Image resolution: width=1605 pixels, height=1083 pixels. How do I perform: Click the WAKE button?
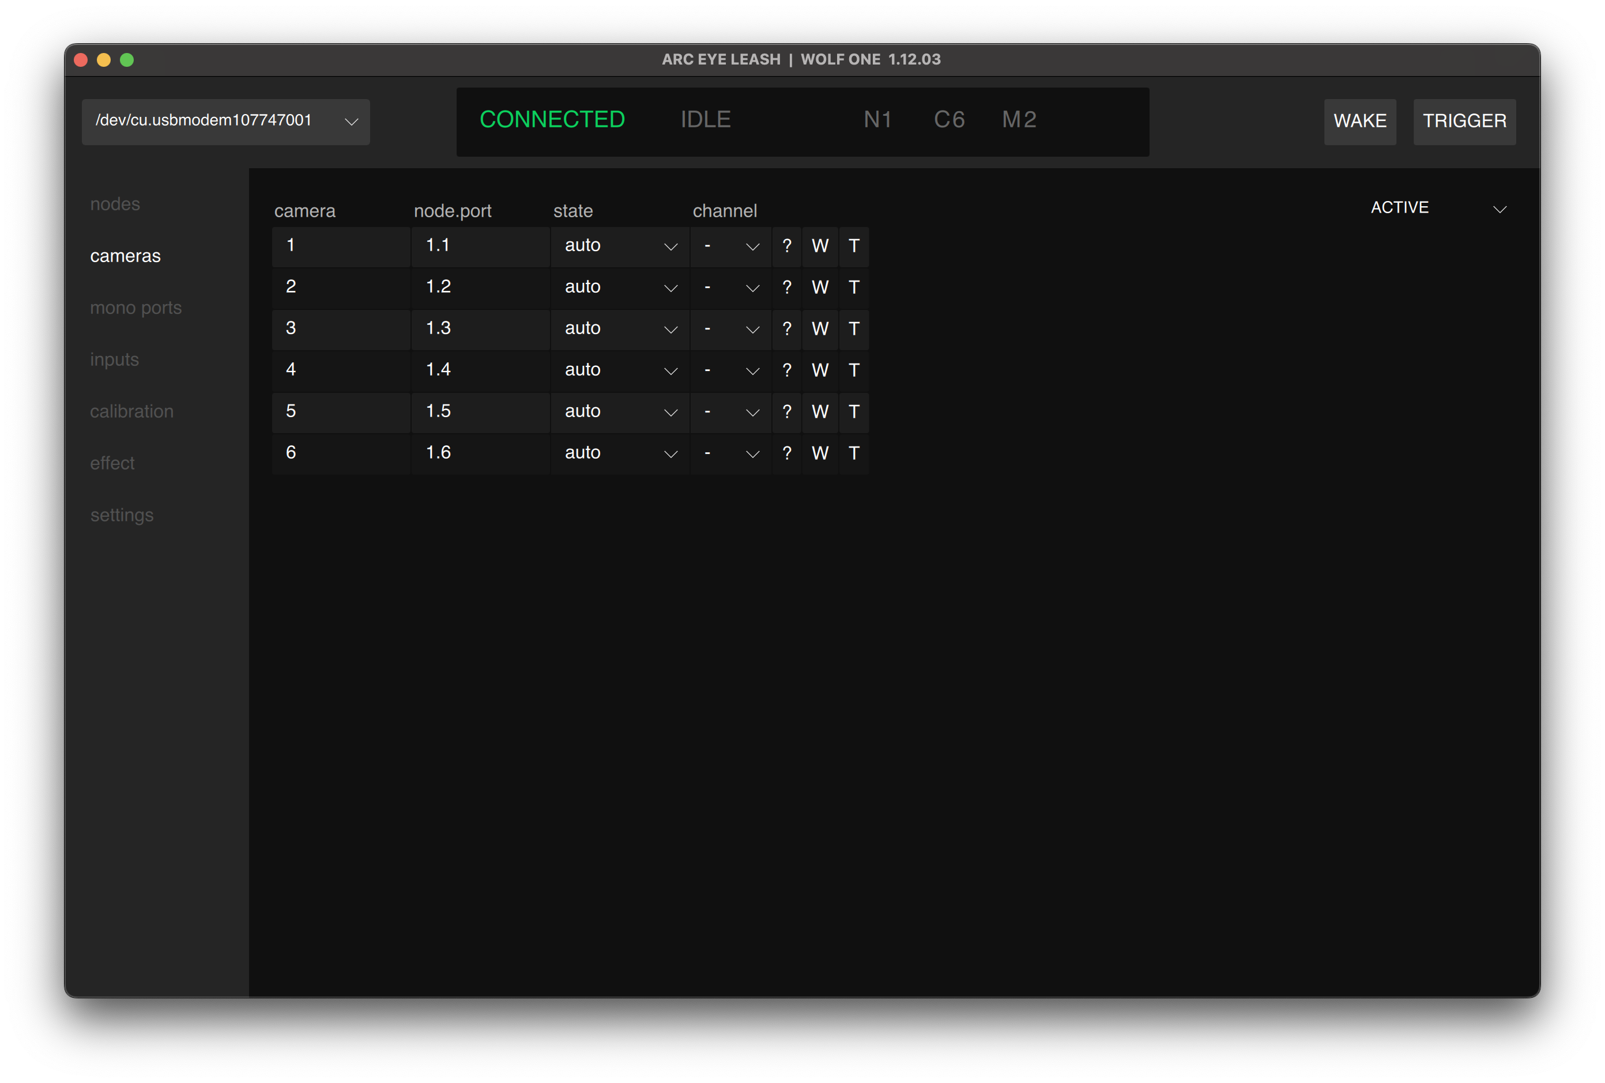(1359, 122)
